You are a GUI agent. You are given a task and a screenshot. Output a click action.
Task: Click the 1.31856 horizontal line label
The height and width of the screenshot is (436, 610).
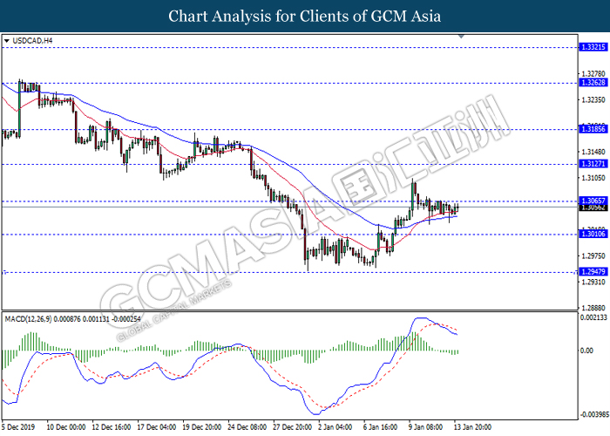(593, 129)
